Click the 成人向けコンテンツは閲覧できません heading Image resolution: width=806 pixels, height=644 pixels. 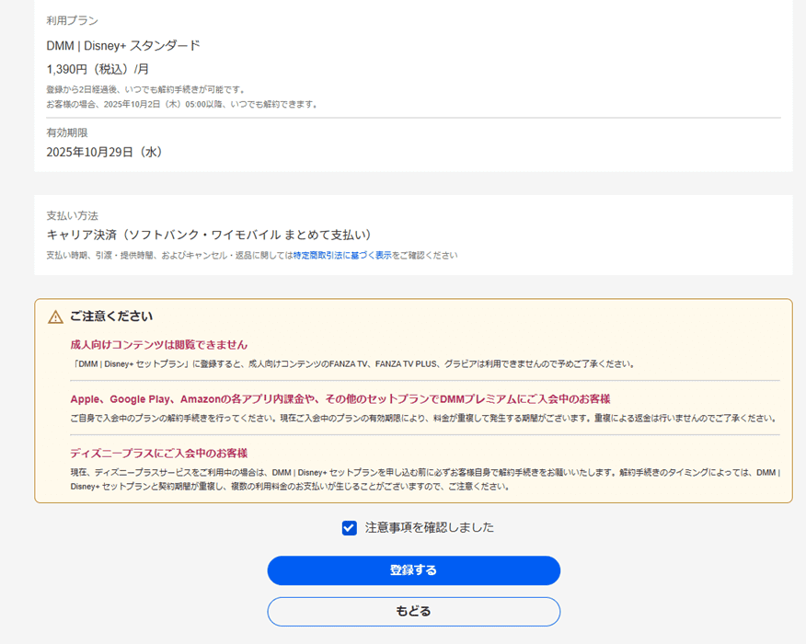coord(159,345)
